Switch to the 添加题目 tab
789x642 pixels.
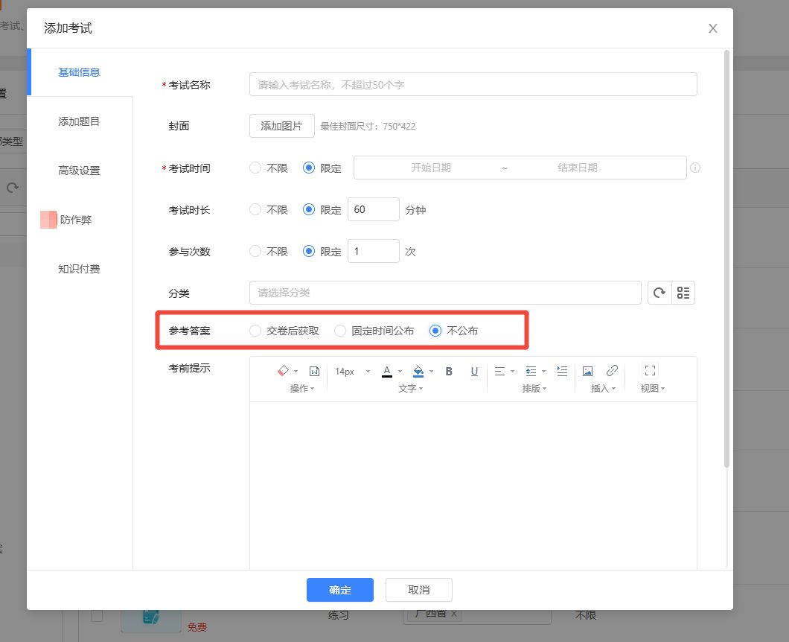79,121
